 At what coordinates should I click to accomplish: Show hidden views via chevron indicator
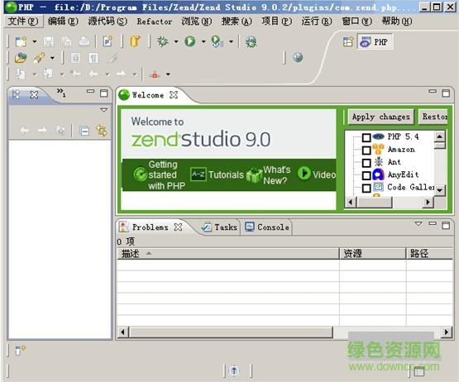(x=61, y=93)
